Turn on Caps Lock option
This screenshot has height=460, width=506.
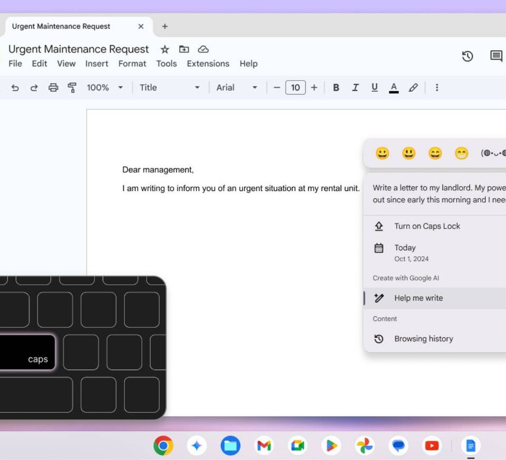click(x=427, y=226)
